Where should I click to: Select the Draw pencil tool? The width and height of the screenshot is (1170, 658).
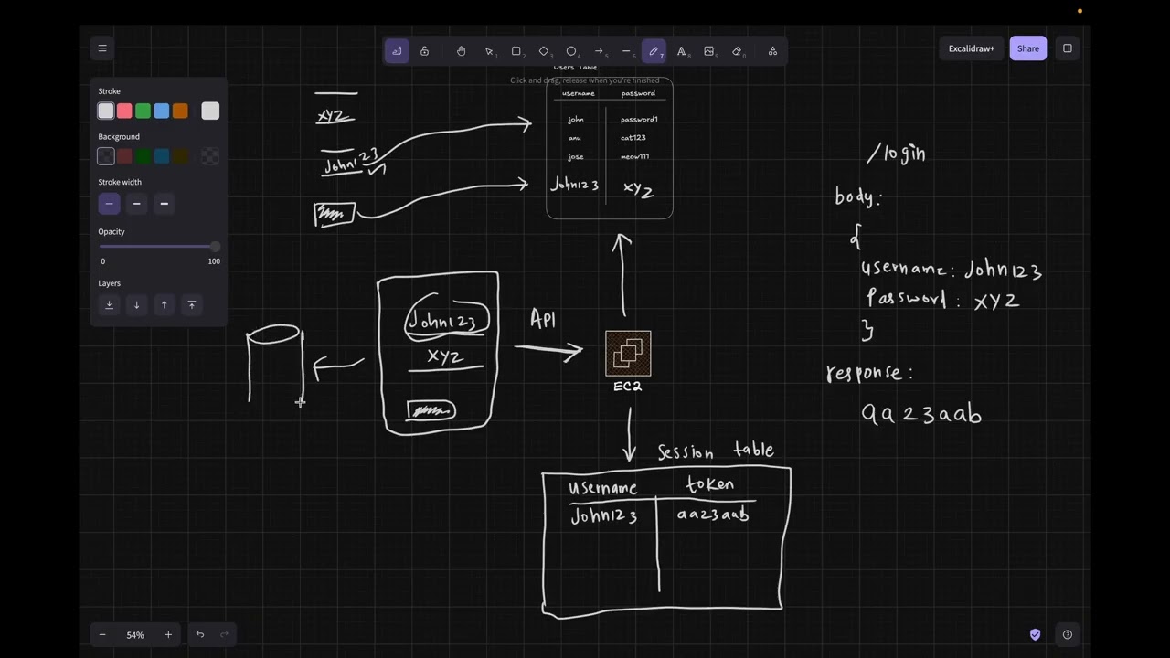[654, 51]
